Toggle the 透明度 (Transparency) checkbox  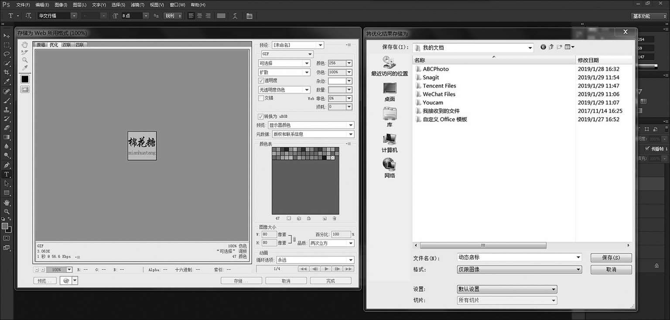(261, 81)
